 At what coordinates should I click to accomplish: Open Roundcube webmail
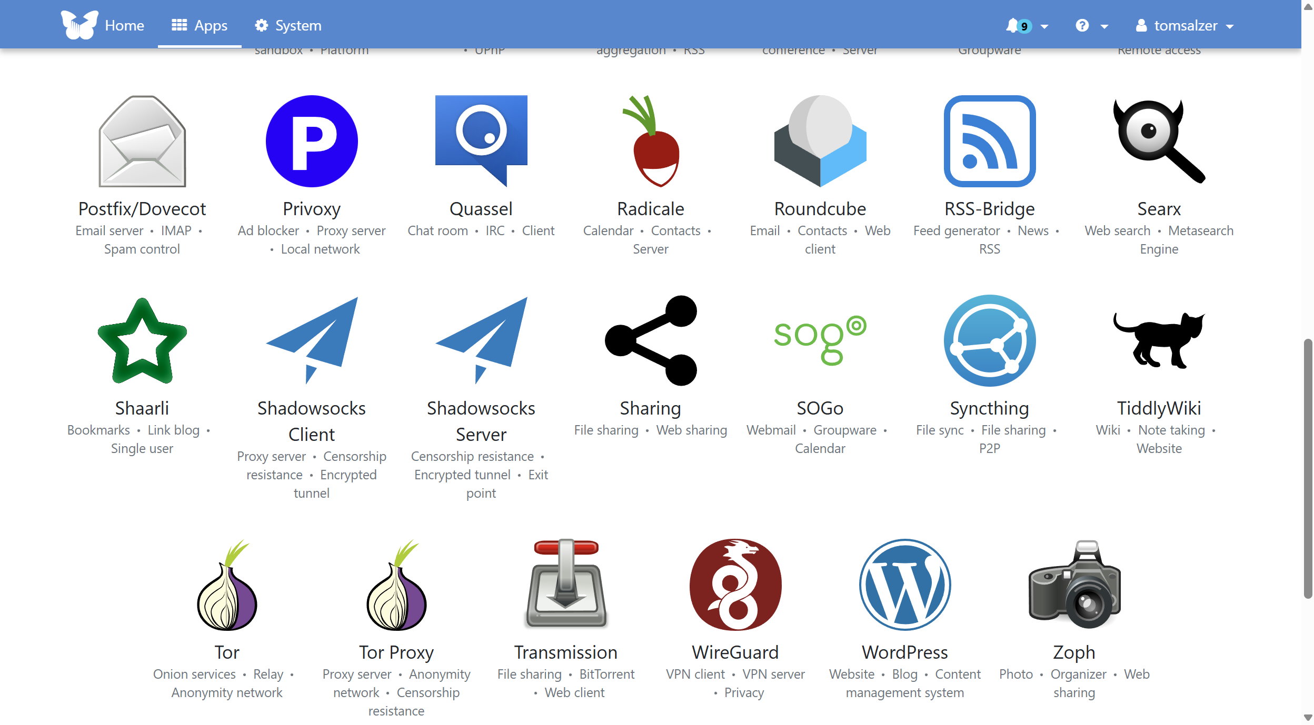pos(820,142)
